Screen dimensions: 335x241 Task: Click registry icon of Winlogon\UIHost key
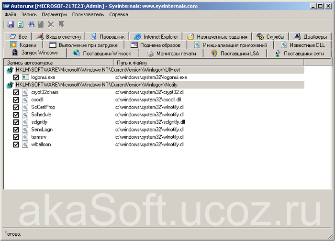pyautogui.click(x=10, y=70)
